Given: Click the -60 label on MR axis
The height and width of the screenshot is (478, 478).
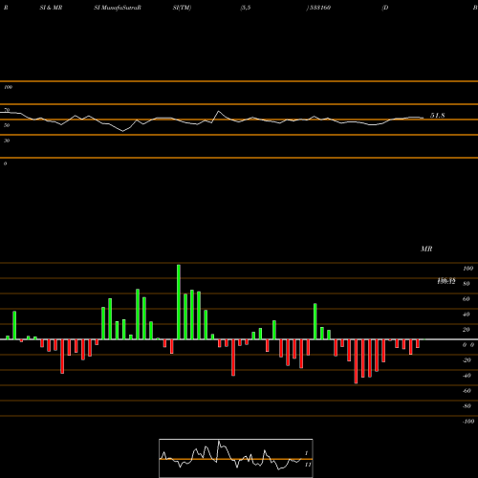Looking at the screenshot, I should pyautogui.click(x=467, y=391).
